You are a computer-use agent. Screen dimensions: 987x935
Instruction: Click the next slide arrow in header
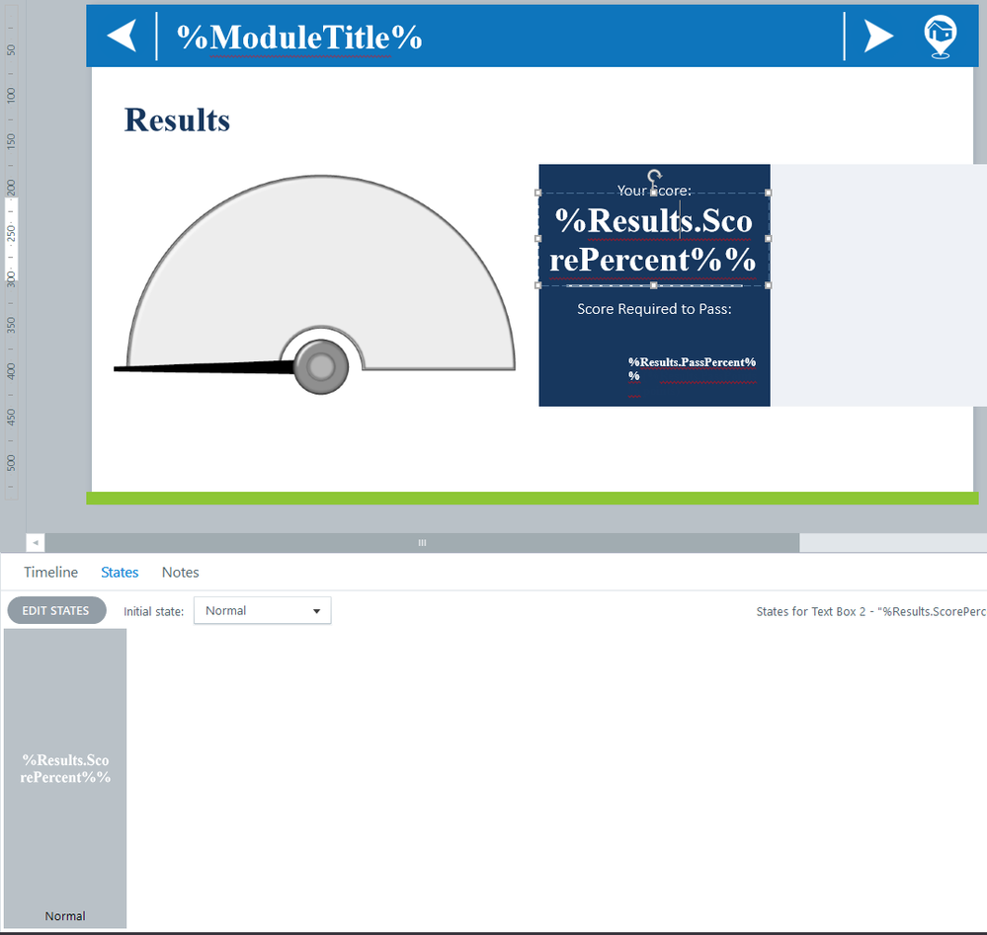(878, 36)
